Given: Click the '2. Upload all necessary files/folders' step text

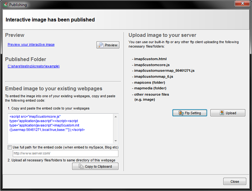Looking at the screenshot, I should [x=61, y=160].
